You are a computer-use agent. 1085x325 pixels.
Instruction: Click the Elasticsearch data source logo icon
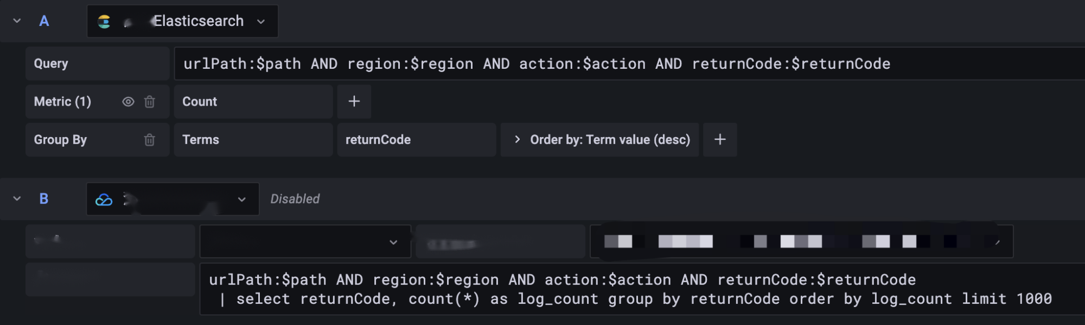(104, 21)
